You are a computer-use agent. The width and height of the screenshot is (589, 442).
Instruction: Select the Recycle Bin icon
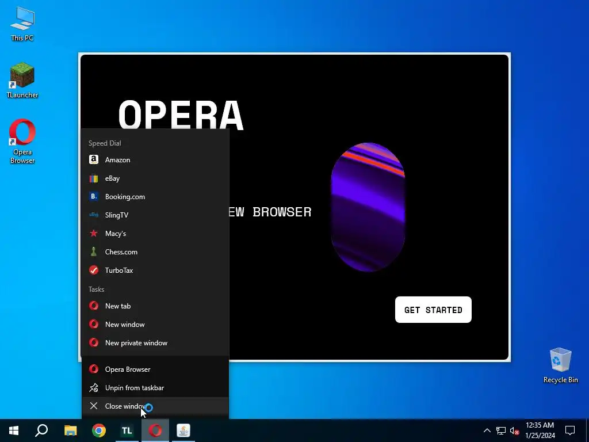(560, 365)
